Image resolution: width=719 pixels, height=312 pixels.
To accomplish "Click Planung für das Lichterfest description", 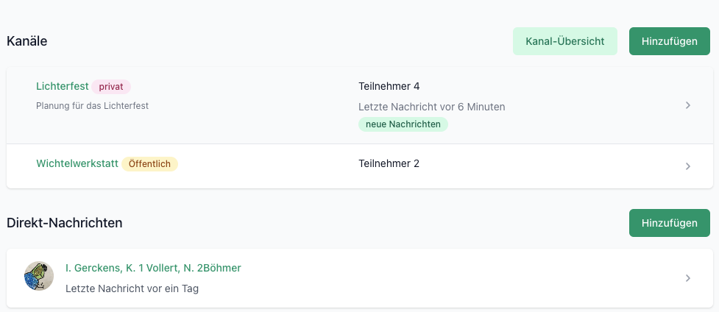I will [92, 105].
